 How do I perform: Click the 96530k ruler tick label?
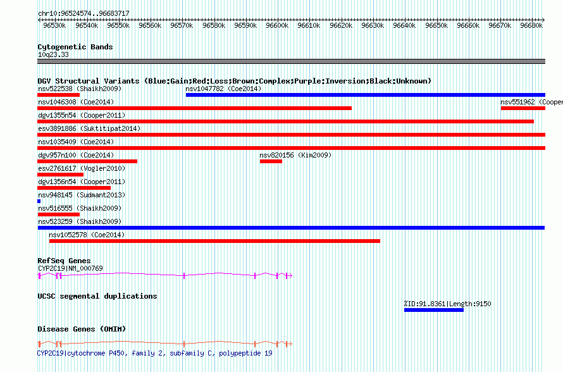[54, 25]
